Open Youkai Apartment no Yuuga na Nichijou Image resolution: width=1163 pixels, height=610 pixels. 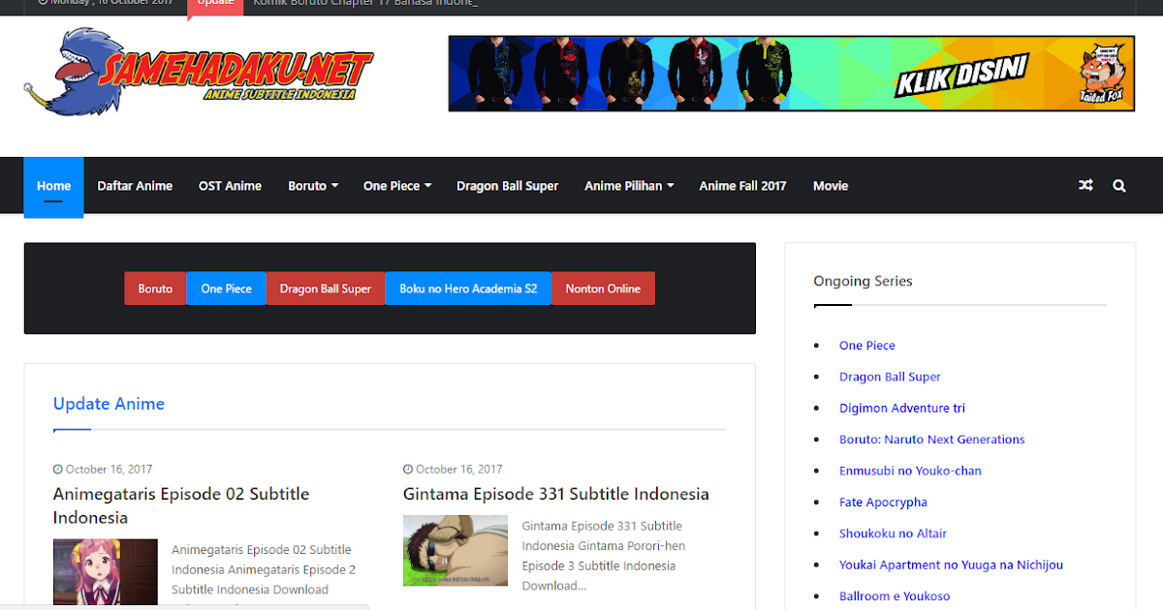click(951, 564)
